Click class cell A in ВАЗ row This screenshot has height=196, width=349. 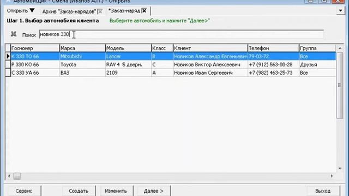162,72
